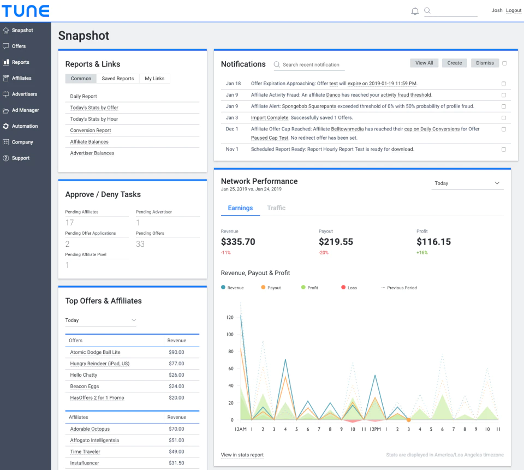Switch to the Traffic tab

(276, 208)
